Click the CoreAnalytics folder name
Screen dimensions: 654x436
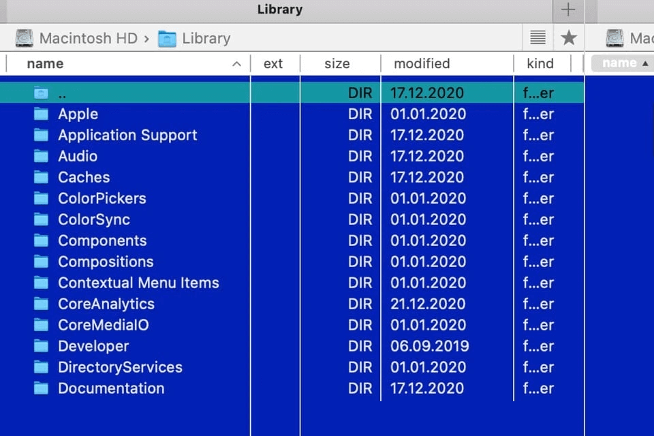(x=106, y=304)
